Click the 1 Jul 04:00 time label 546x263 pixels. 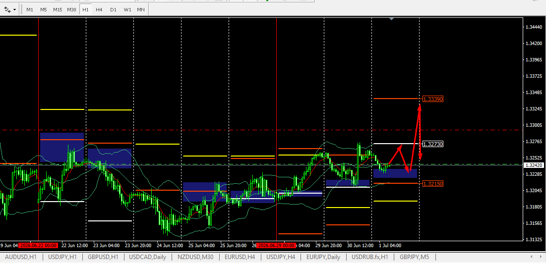click(x=390, y=246)
